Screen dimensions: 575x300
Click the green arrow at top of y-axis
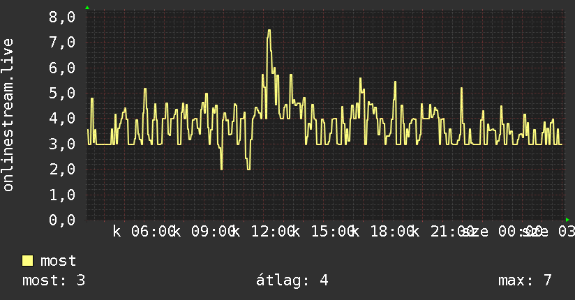point(87,8)
